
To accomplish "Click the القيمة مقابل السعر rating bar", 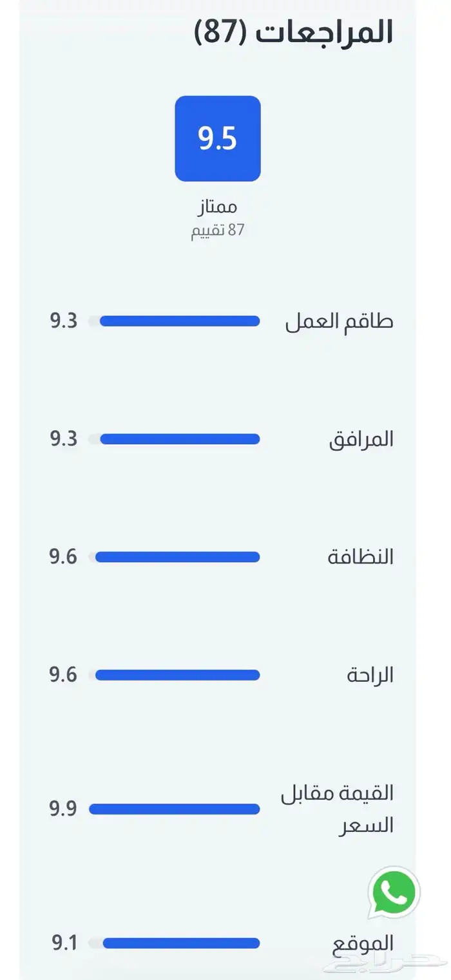I will point(174,809).
